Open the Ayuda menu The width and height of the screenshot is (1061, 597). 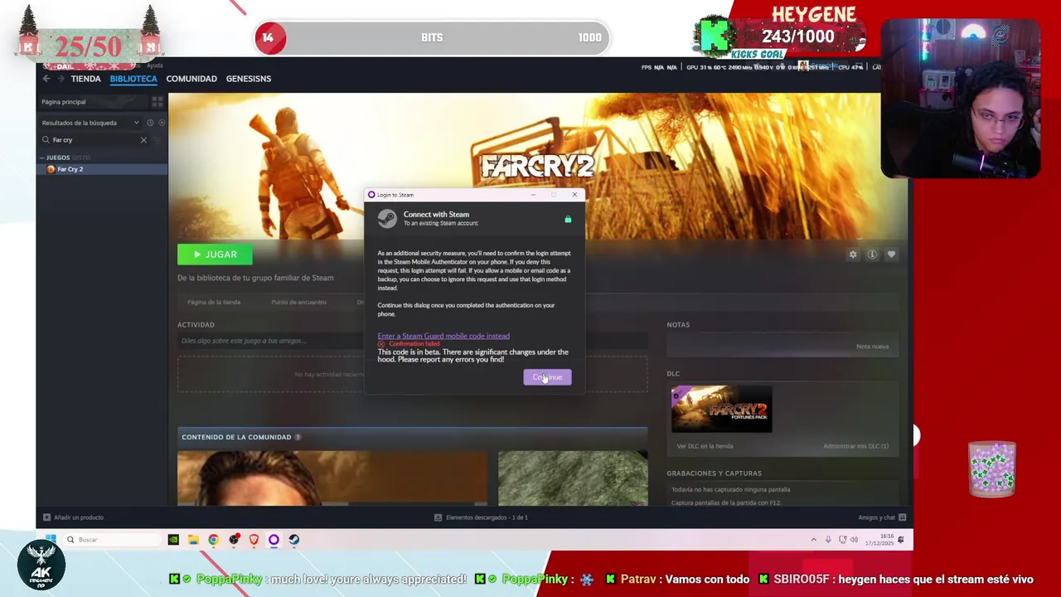point(154,66)
